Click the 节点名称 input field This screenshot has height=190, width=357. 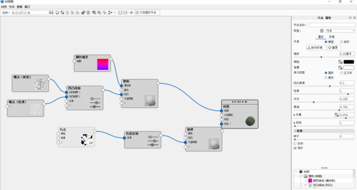point(332,25)
